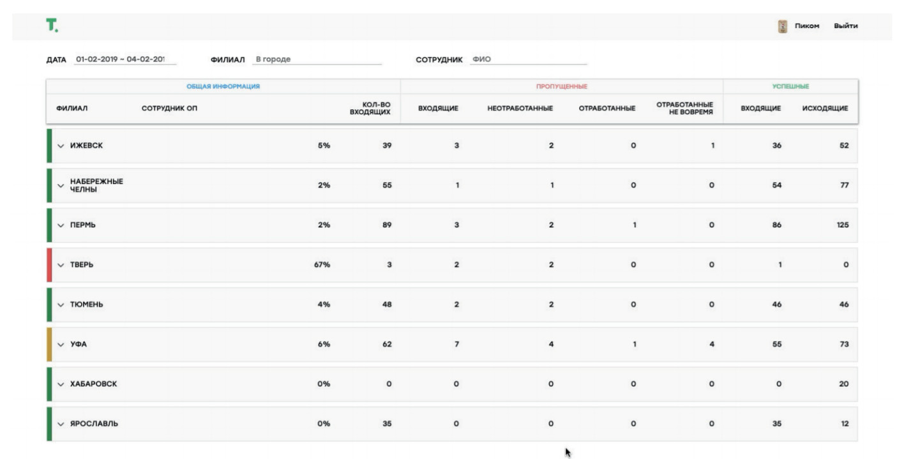Click outgoing value 125 in Пермь row
This screenshot has height=459, width=904.
tap(843, 225)
